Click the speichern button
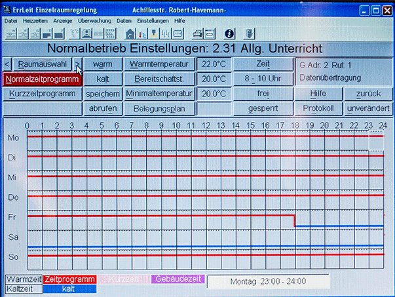395x297 pixels. (x=102, y=94)
